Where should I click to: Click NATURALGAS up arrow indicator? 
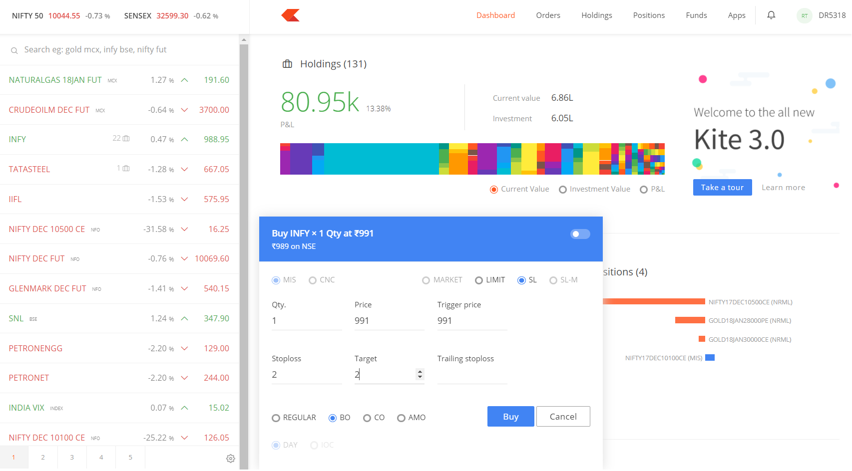[184, 80]
